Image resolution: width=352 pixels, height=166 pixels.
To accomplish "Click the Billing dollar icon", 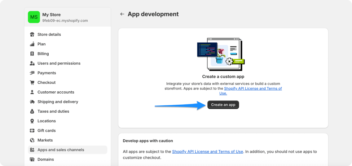I will click(x=32, y=54).
